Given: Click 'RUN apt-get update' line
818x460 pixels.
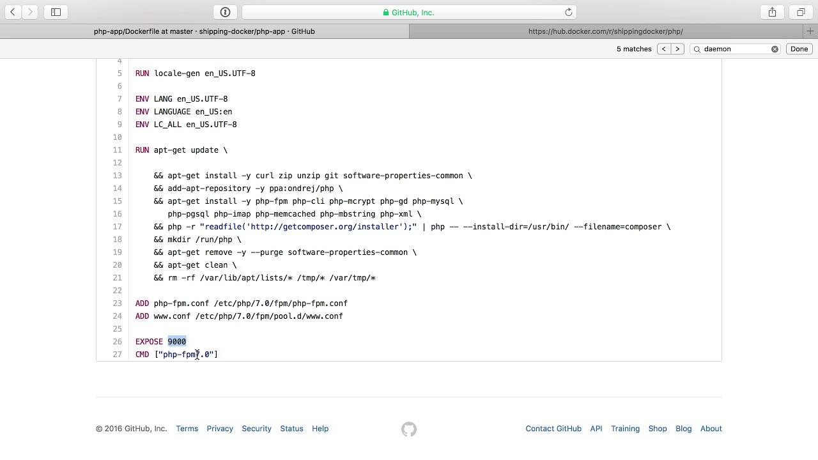Looking at the screenshot, I should tap(181, 150).
